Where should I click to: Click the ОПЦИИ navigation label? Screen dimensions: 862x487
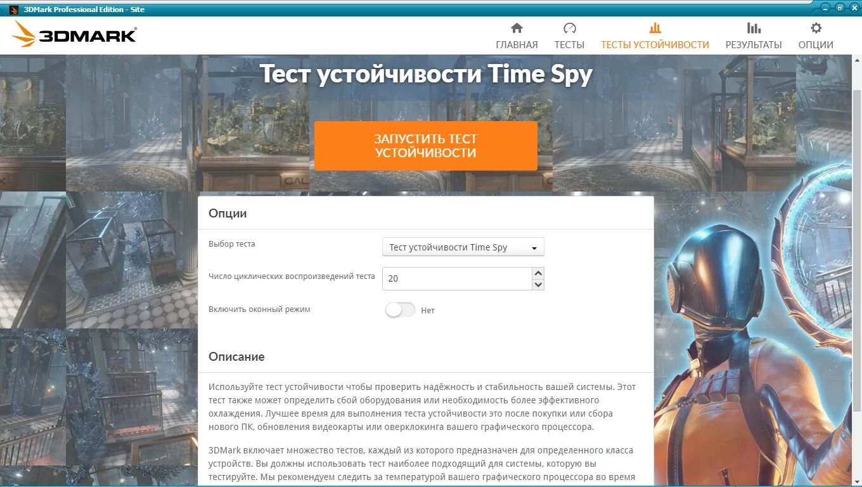pyautogui.click(x=816, y=45)
